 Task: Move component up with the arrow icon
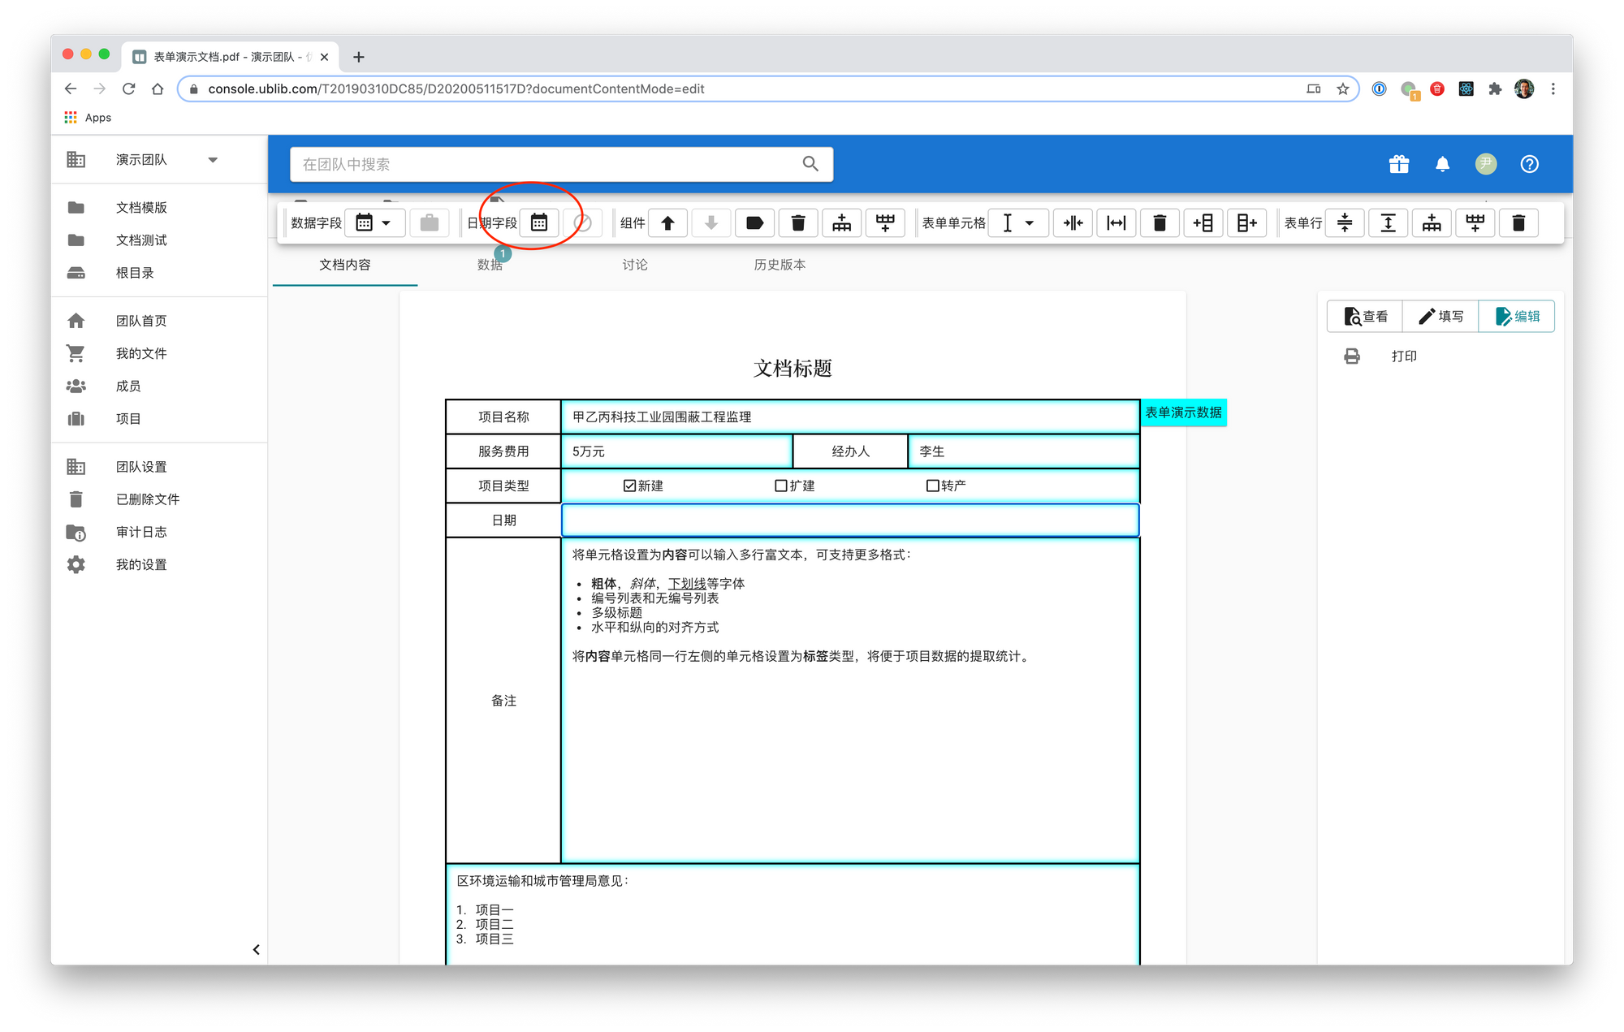coord(667,222)
